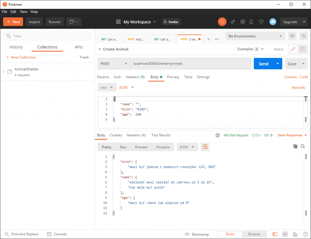
Task: Open response JSON format dropdown
Action: point(187,147)
